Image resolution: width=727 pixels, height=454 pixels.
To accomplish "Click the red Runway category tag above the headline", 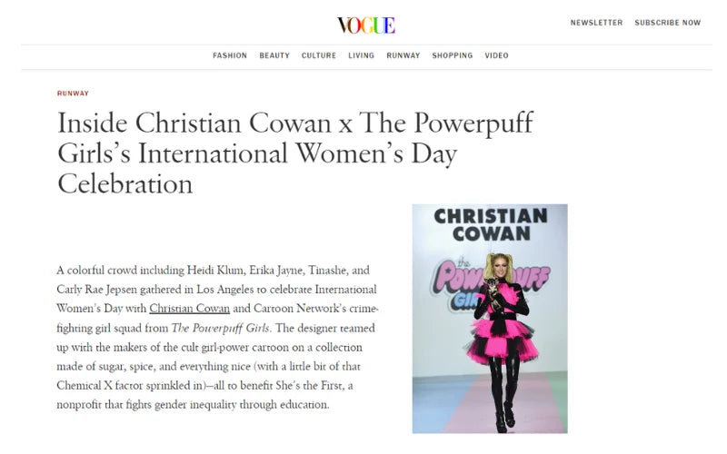I will (x=73, y=94).
